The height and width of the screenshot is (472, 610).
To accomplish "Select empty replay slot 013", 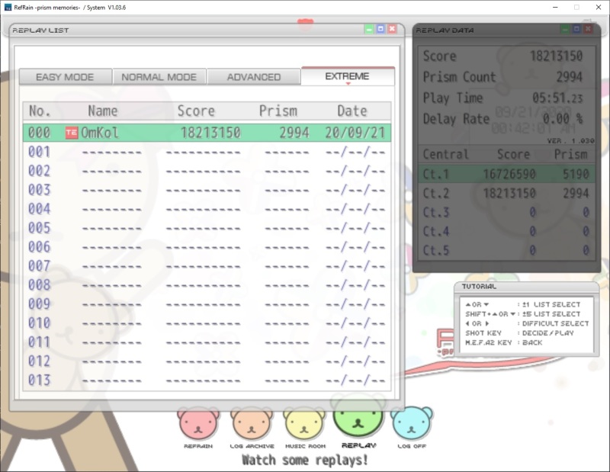I will (207, 380).
